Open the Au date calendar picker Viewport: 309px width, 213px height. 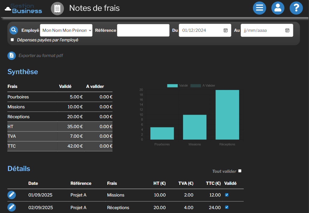tap(287, 30)
